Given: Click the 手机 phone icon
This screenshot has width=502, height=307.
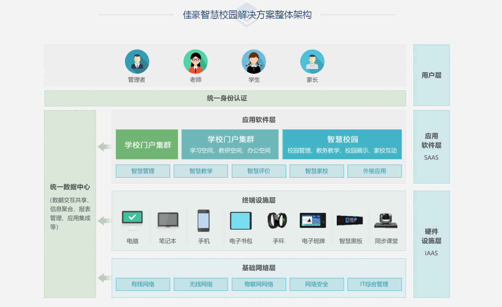Looking at the screenshot, I should [x=204, y=220].
